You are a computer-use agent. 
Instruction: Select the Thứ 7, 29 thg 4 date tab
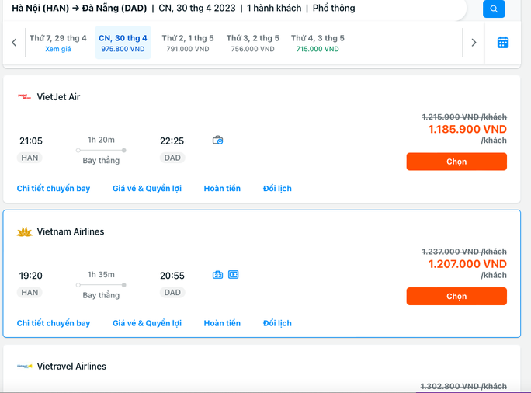(x=58, y=43)
